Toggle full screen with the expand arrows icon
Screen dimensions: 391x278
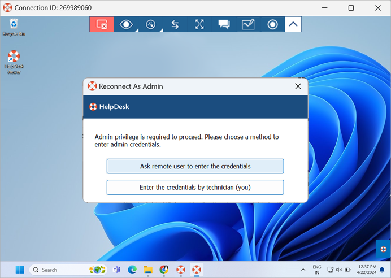(199, 24)
